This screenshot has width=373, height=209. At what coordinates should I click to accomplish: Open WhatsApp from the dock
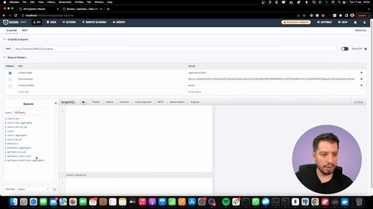pyautogui.click(x=255, y=201)
